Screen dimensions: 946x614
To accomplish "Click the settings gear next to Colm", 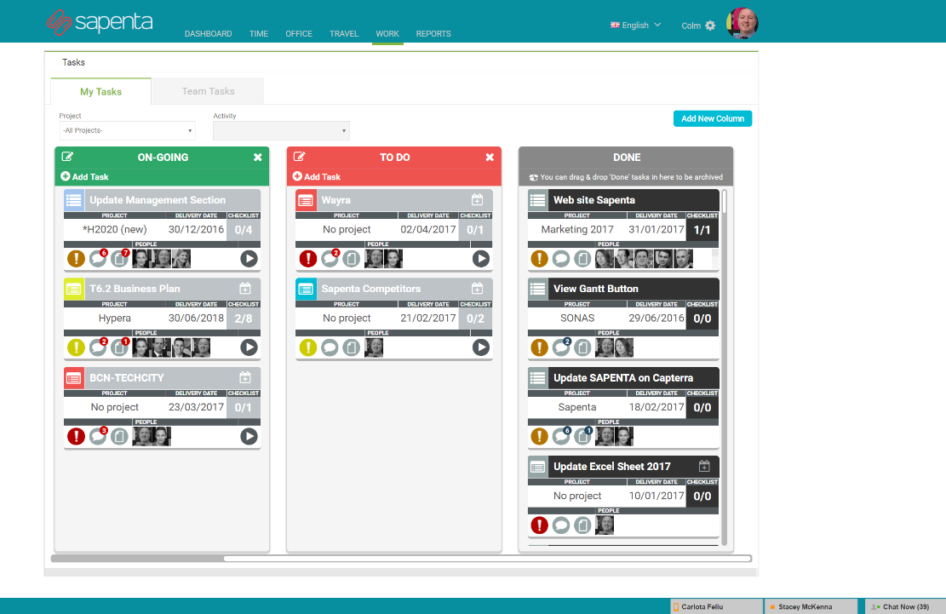I will click(x=710, y=26).
